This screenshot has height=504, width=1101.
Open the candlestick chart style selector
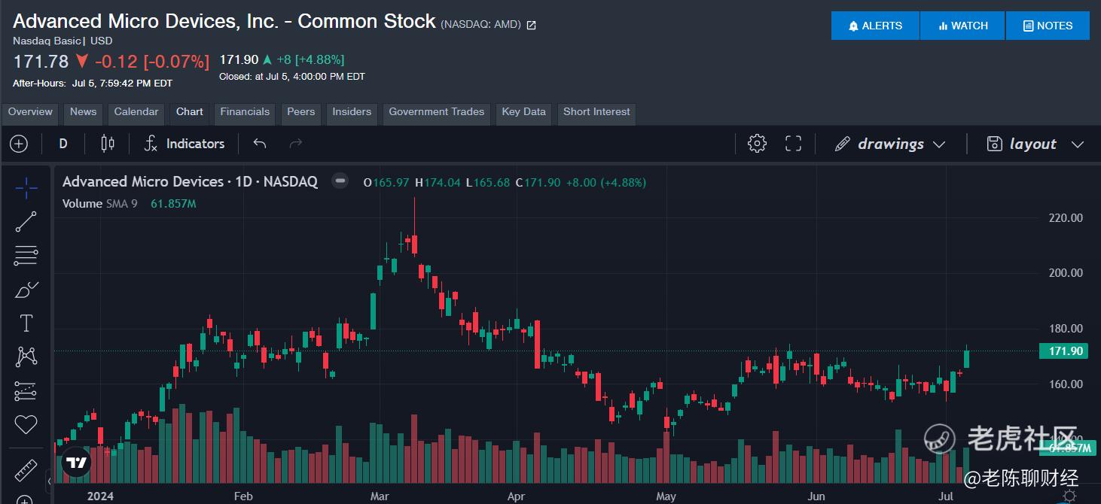[108, 144]
